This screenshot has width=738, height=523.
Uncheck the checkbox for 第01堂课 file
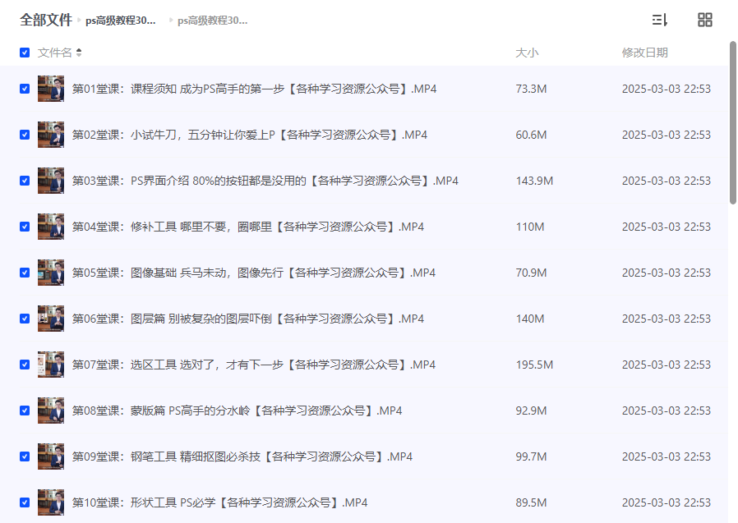(x=25, y=89)
